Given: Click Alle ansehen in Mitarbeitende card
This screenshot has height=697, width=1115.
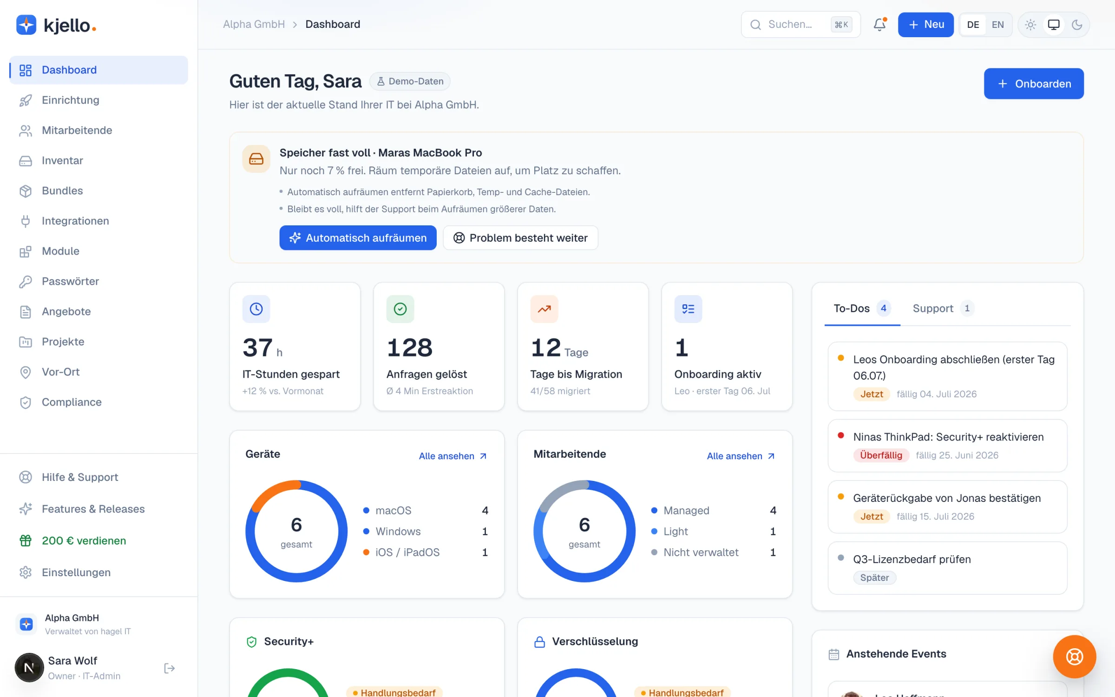Looking at the screenshot, I should tap(741, 456).
